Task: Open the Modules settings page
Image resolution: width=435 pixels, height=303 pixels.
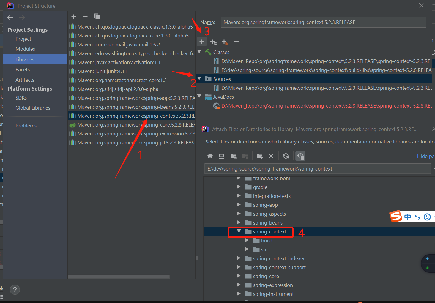Action: [25, 49]
